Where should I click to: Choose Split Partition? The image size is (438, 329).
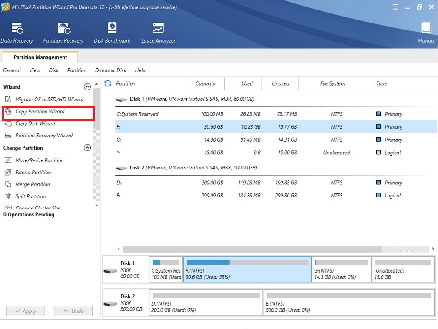(30, 196)
